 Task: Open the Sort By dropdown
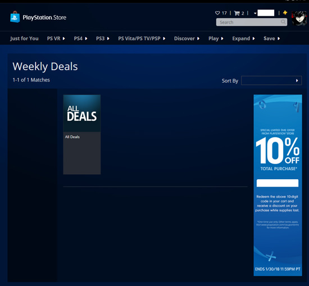click(271, 80)
